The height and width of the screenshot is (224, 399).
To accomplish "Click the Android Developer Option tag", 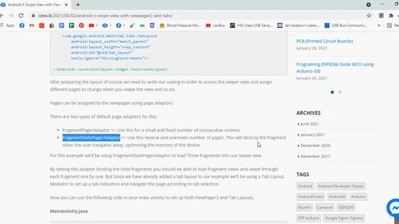I will pyautogui.click(x=341, y=186).
